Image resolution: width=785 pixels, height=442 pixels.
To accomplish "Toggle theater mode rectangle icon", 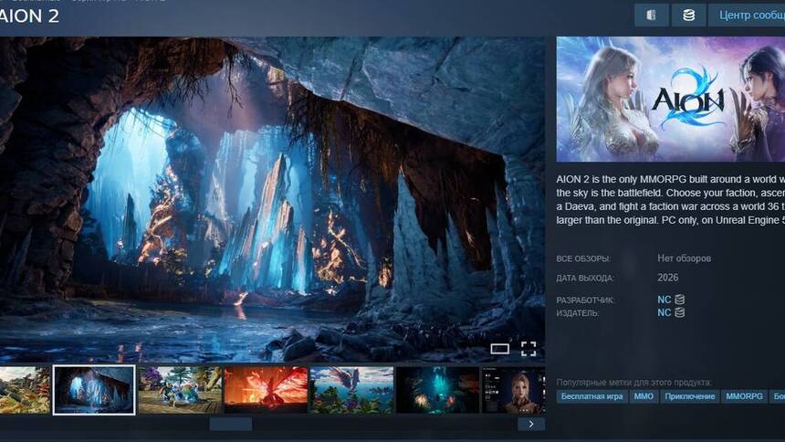I will tap(499, 348).
